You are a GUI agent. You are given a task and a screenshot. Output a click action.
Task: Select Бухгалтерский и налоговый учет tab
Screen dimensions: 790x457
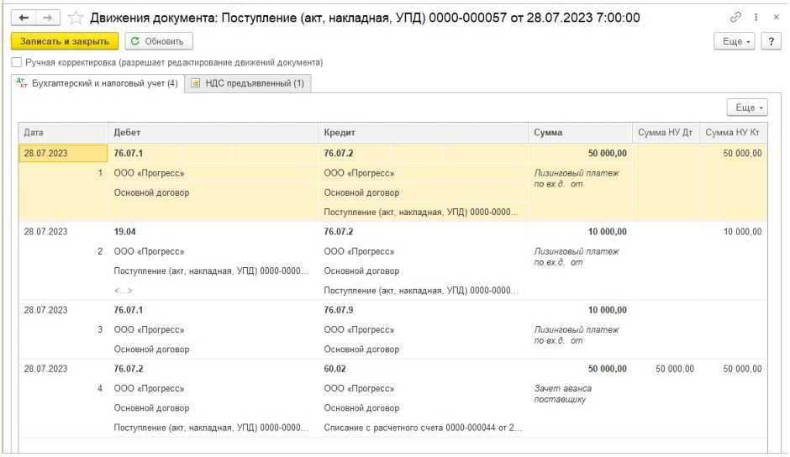coord(97,83)
